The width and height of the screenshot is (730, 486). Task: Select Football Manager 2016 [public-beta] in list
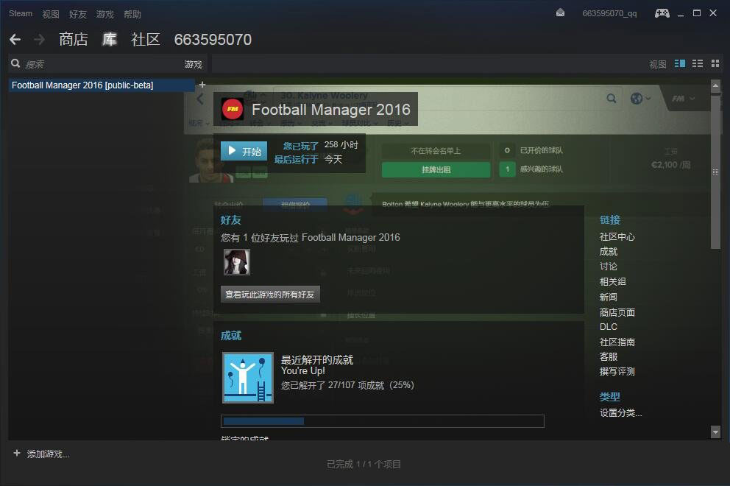(x=102, y=85)
